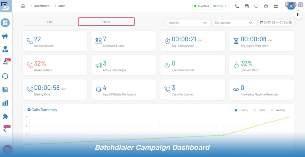The width and height of the screenshot is (305, 157).
Task: Click the 00:00:08 Avg. Agent Wait Time value
Action: click(253, 39)
